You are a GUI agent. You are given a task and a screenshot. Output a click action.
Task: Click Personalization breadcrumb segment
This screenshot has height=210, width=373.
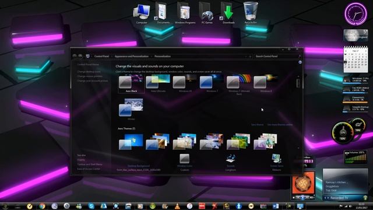[163, 57]
